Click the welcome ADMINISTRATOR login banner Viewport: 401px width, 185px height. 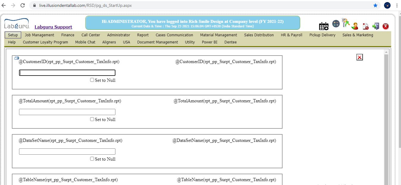click(193, 23)
